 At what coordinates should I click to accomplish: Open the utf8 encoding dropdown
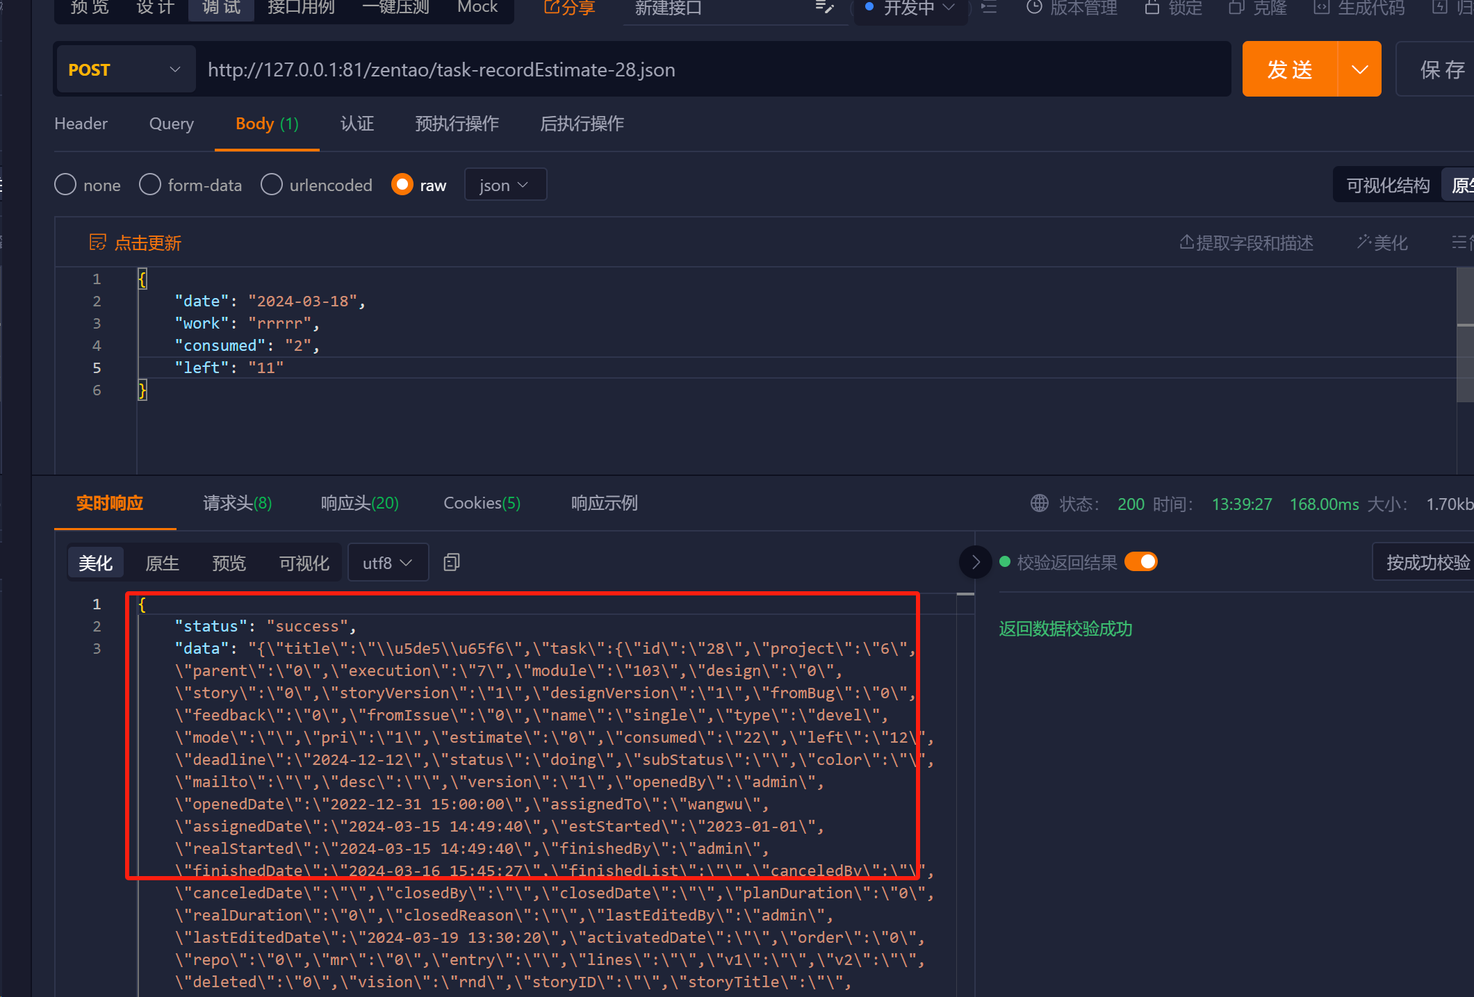coord(387,563)
